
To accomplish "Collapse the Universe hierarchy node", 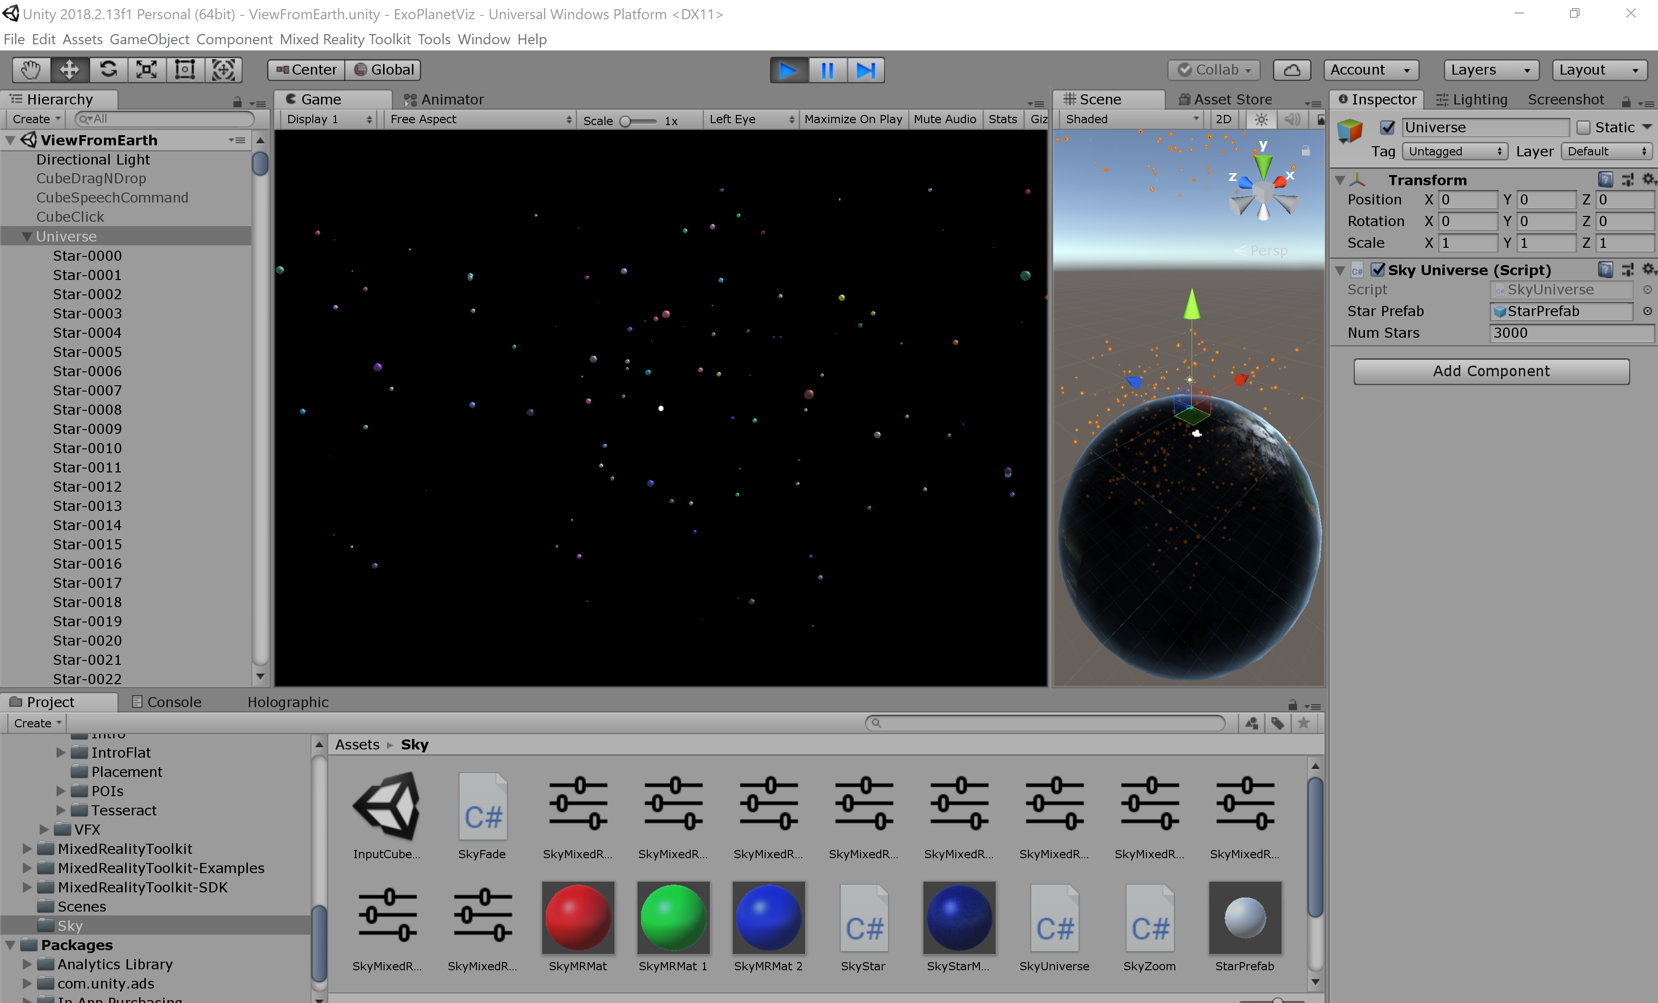I will (27, 237).
